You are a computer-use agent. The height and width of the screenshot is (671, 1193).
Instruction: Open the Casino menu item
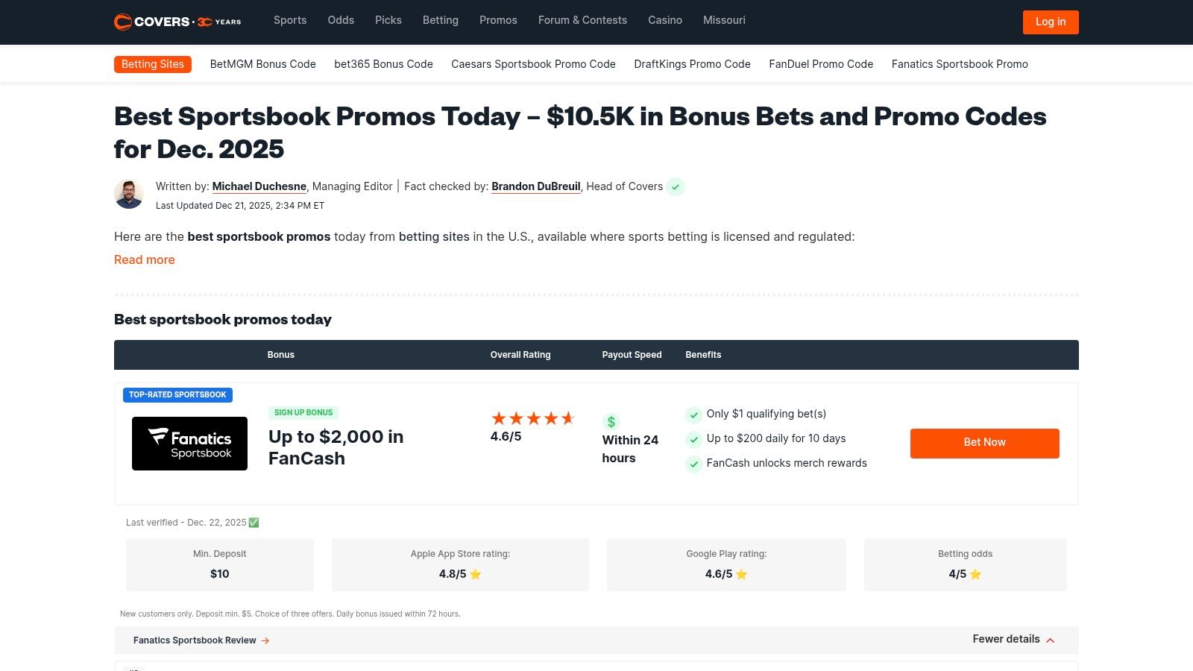(x=664, y=20)
